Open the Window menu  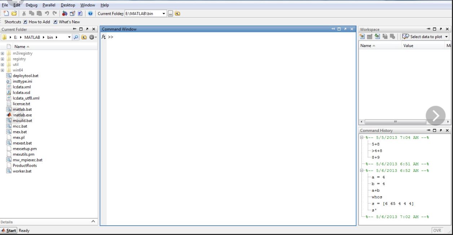[88, 5]
